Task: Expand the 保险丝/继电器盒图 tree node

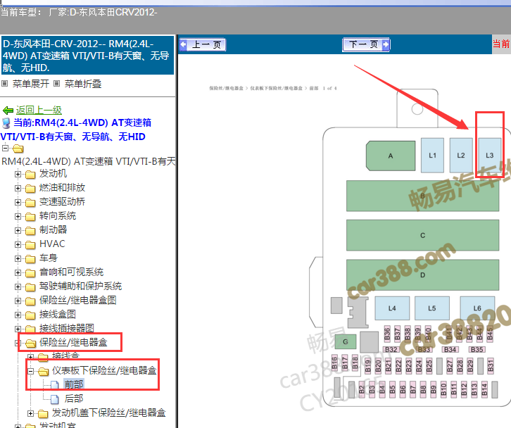Action: tap(18, 301)
